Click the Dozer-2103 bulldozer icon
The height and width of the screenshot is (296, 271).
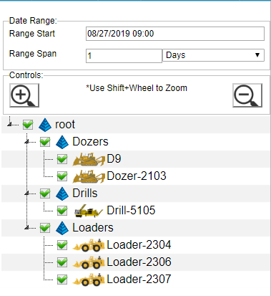pos(89,177)
